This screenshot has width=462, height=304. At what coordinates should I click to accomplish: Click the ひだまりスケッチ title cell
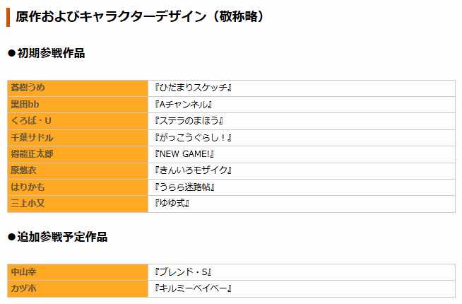(302, 88)
